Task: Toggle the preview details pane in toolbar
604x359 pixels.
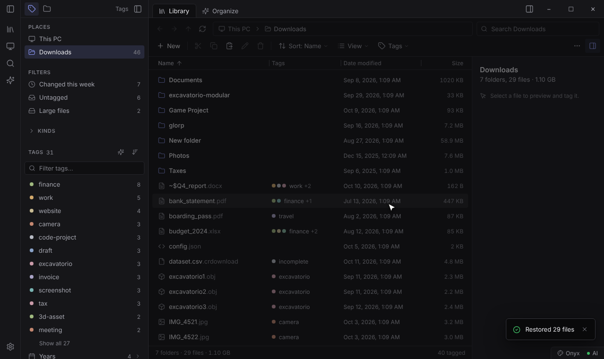Action: coord(593,46)
